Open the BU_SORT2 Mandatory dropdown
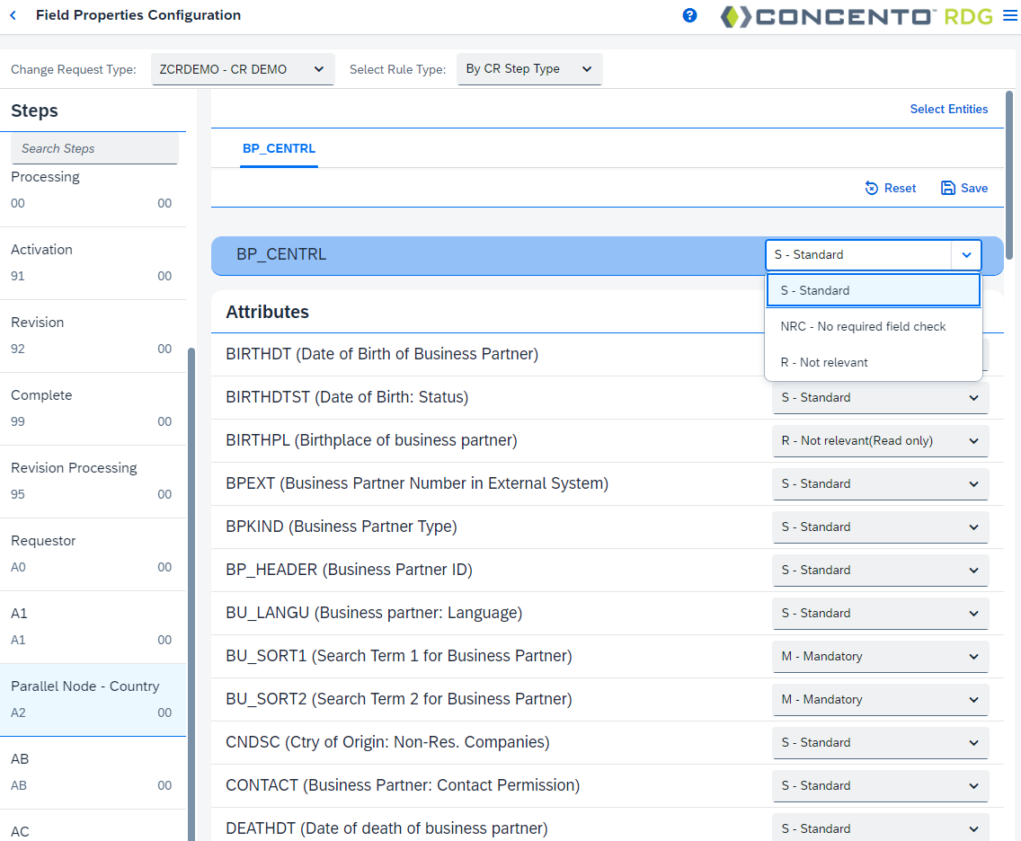Viewport: 1021px width, 841px height. point(881,699)
